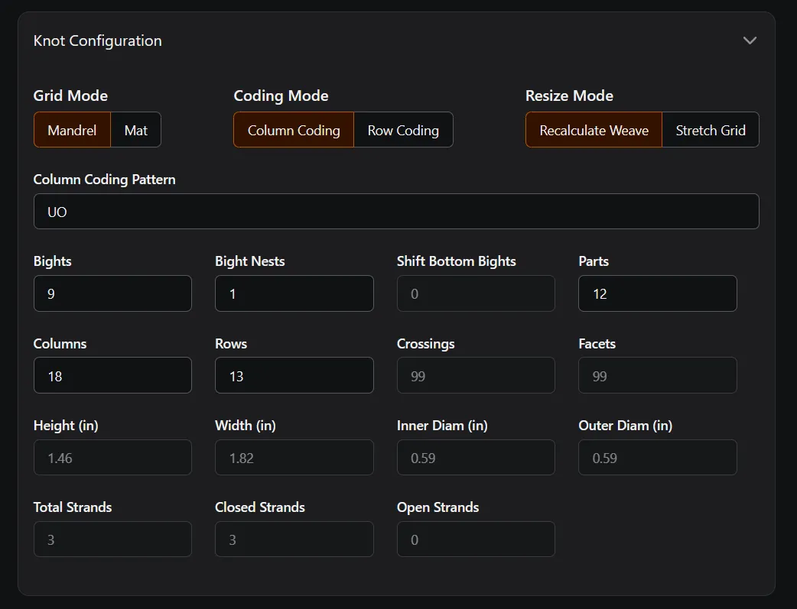Click the Total Strands field
This screenshot has width=797, height=609.
pyautogui.click(x=112, y=539)
